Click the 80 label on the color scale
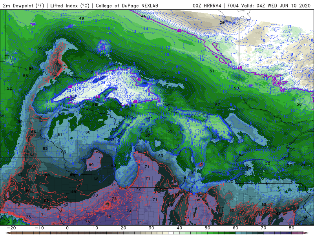The width and height of the screenshot is (314, 235). (x=292, y=228)
